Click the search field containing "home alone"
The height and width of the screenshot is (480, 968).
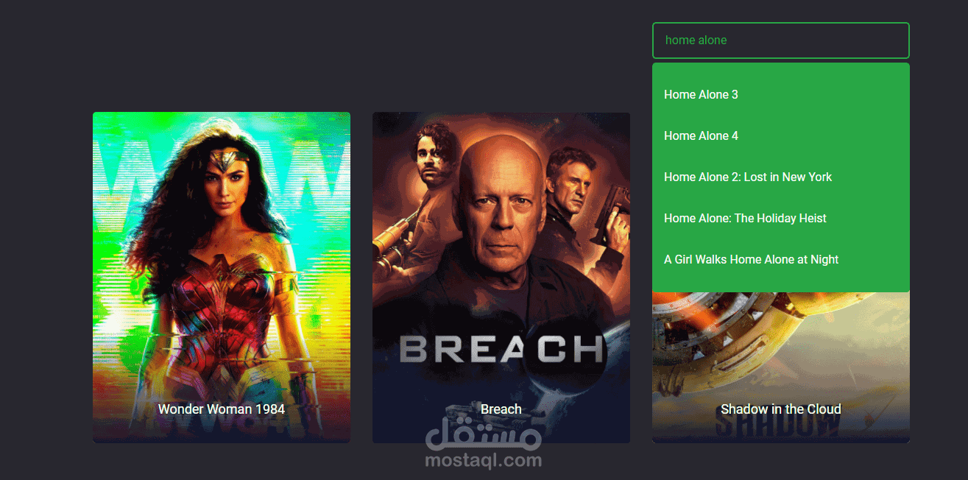tap(781, 40)
